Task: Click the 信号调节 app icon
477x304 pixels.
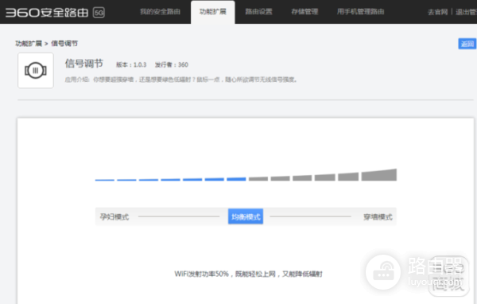Action: tap(36, 70)
